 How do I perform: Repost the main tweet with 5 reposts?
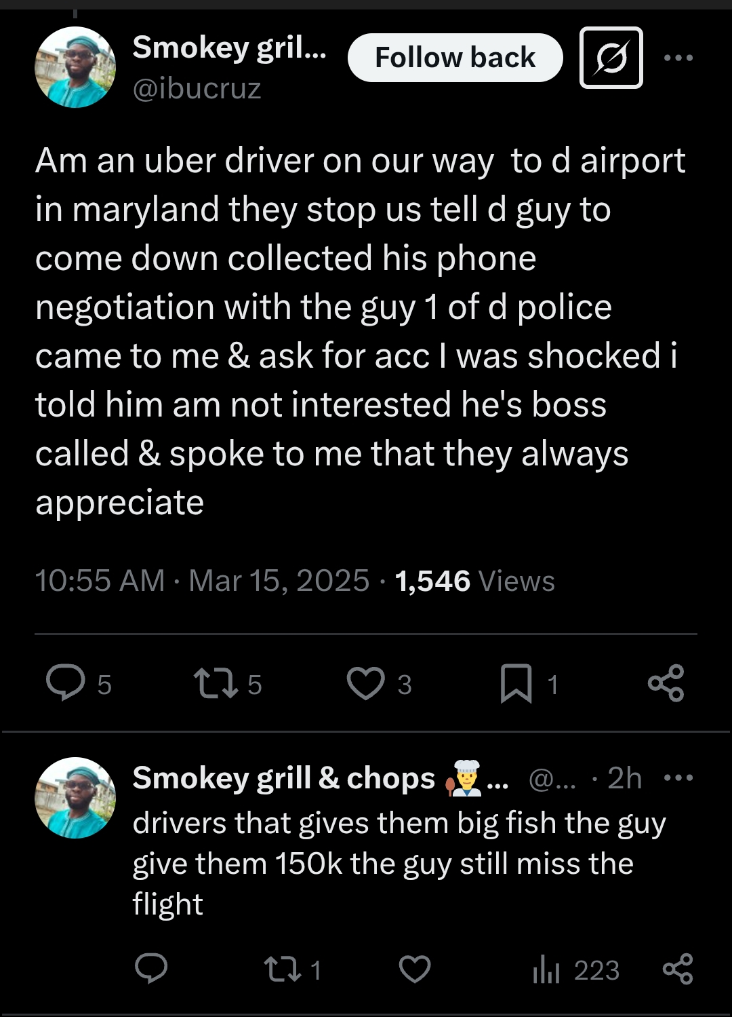click(x=216, y=683)
